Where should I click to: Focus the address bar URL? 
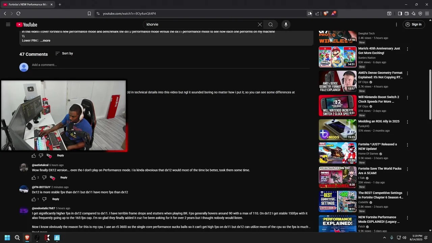tap(129, 13)
